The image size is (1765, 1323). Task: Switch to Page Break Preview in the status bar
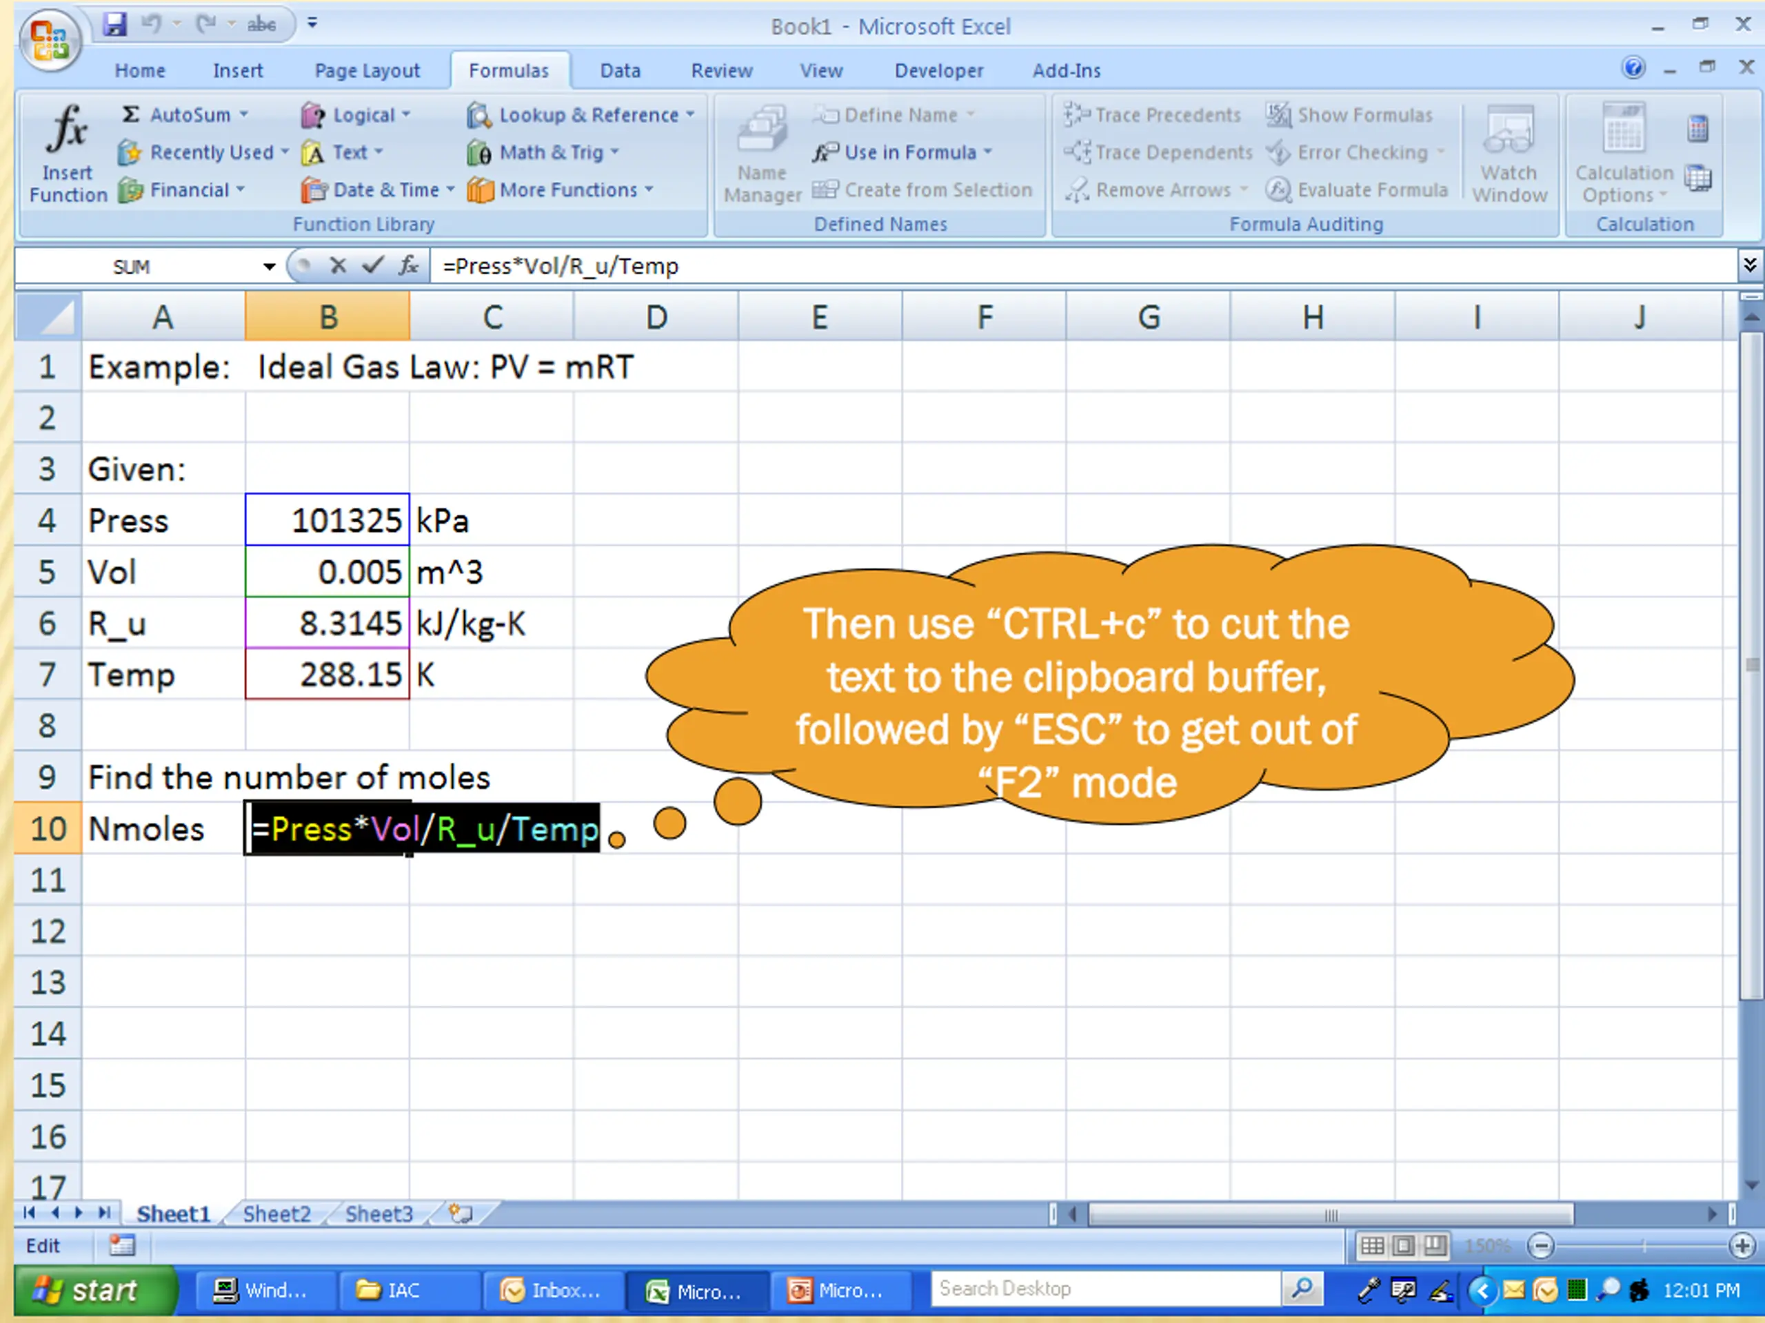pos(1435,1246)
